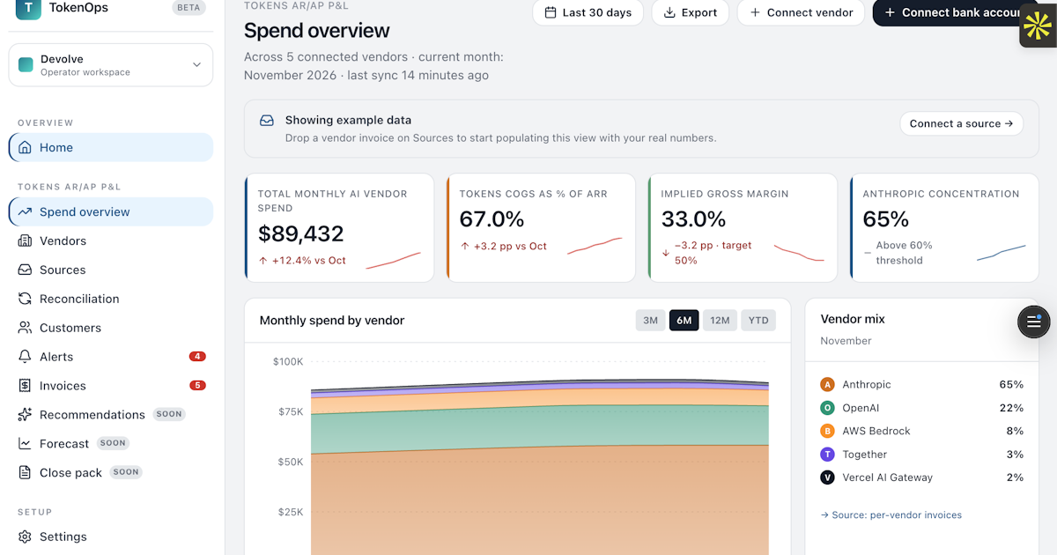Screen dimensions: 1057x555
Task: Click the Anthropic concentration 65% value
Action: click(x=886, y=219)
